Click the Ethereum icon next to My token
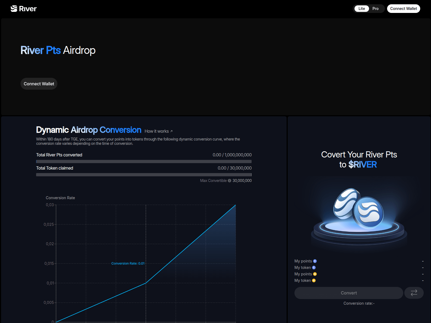The height and width of the screenshot is (323, 431). point(314,268)
